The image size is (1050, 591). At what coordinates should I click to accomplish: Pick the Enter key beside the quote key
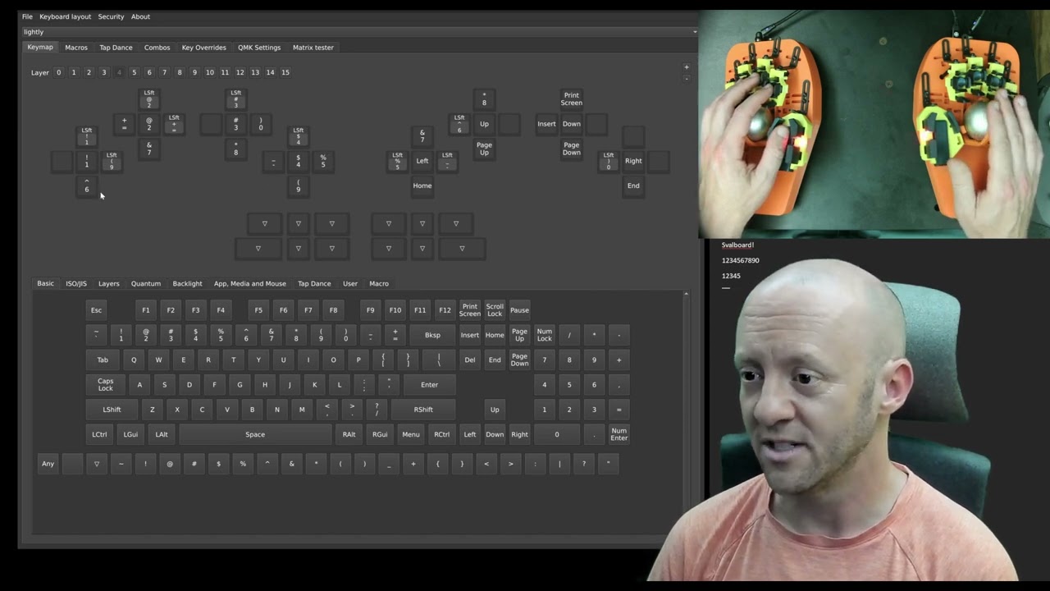(x=429, y=385)
